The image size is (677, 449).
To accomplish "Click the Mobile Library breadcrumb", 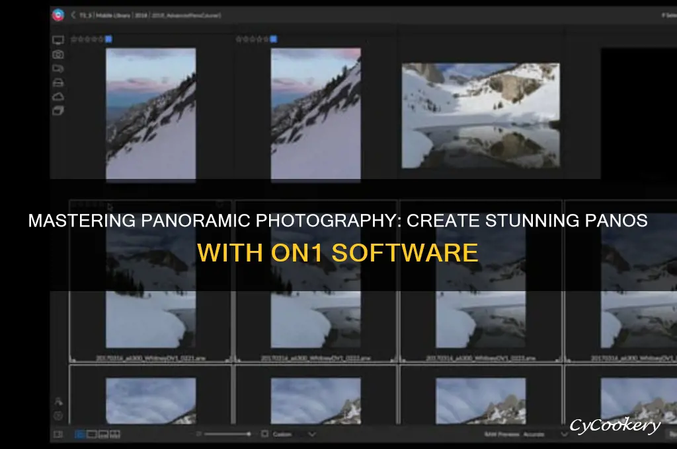I will (x=113, y=15).
